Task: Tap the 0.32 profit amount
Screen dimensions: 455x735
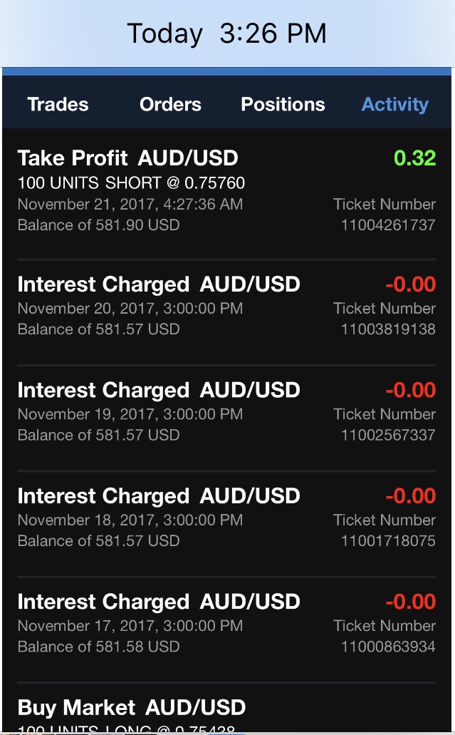Action: (414, 158)
